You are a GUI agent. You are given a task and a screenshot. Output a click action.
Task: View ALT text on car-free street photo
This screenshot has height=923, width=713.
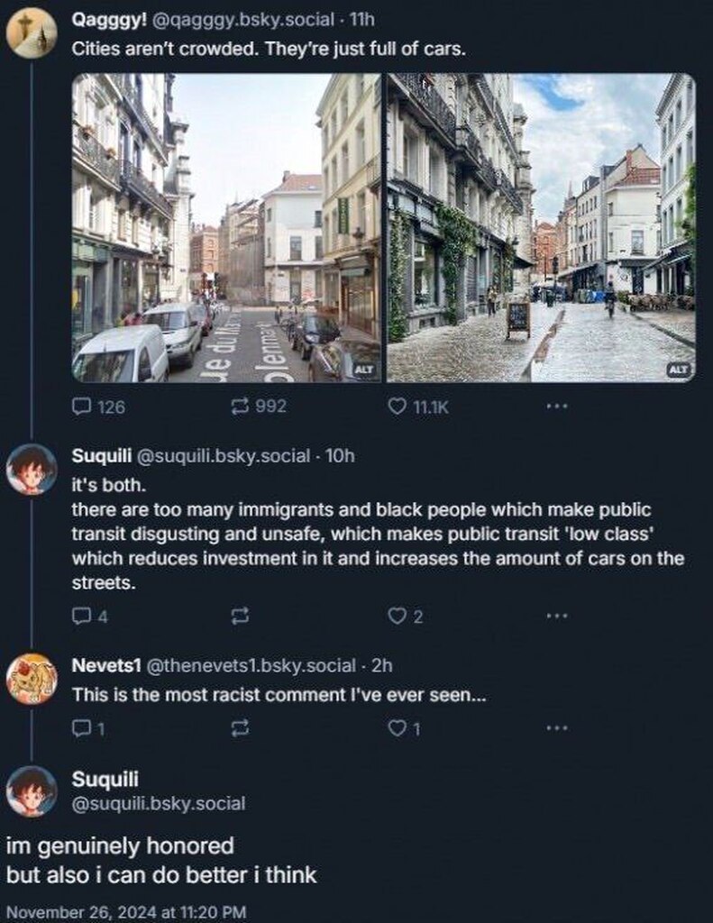click(x=678, y=370)
